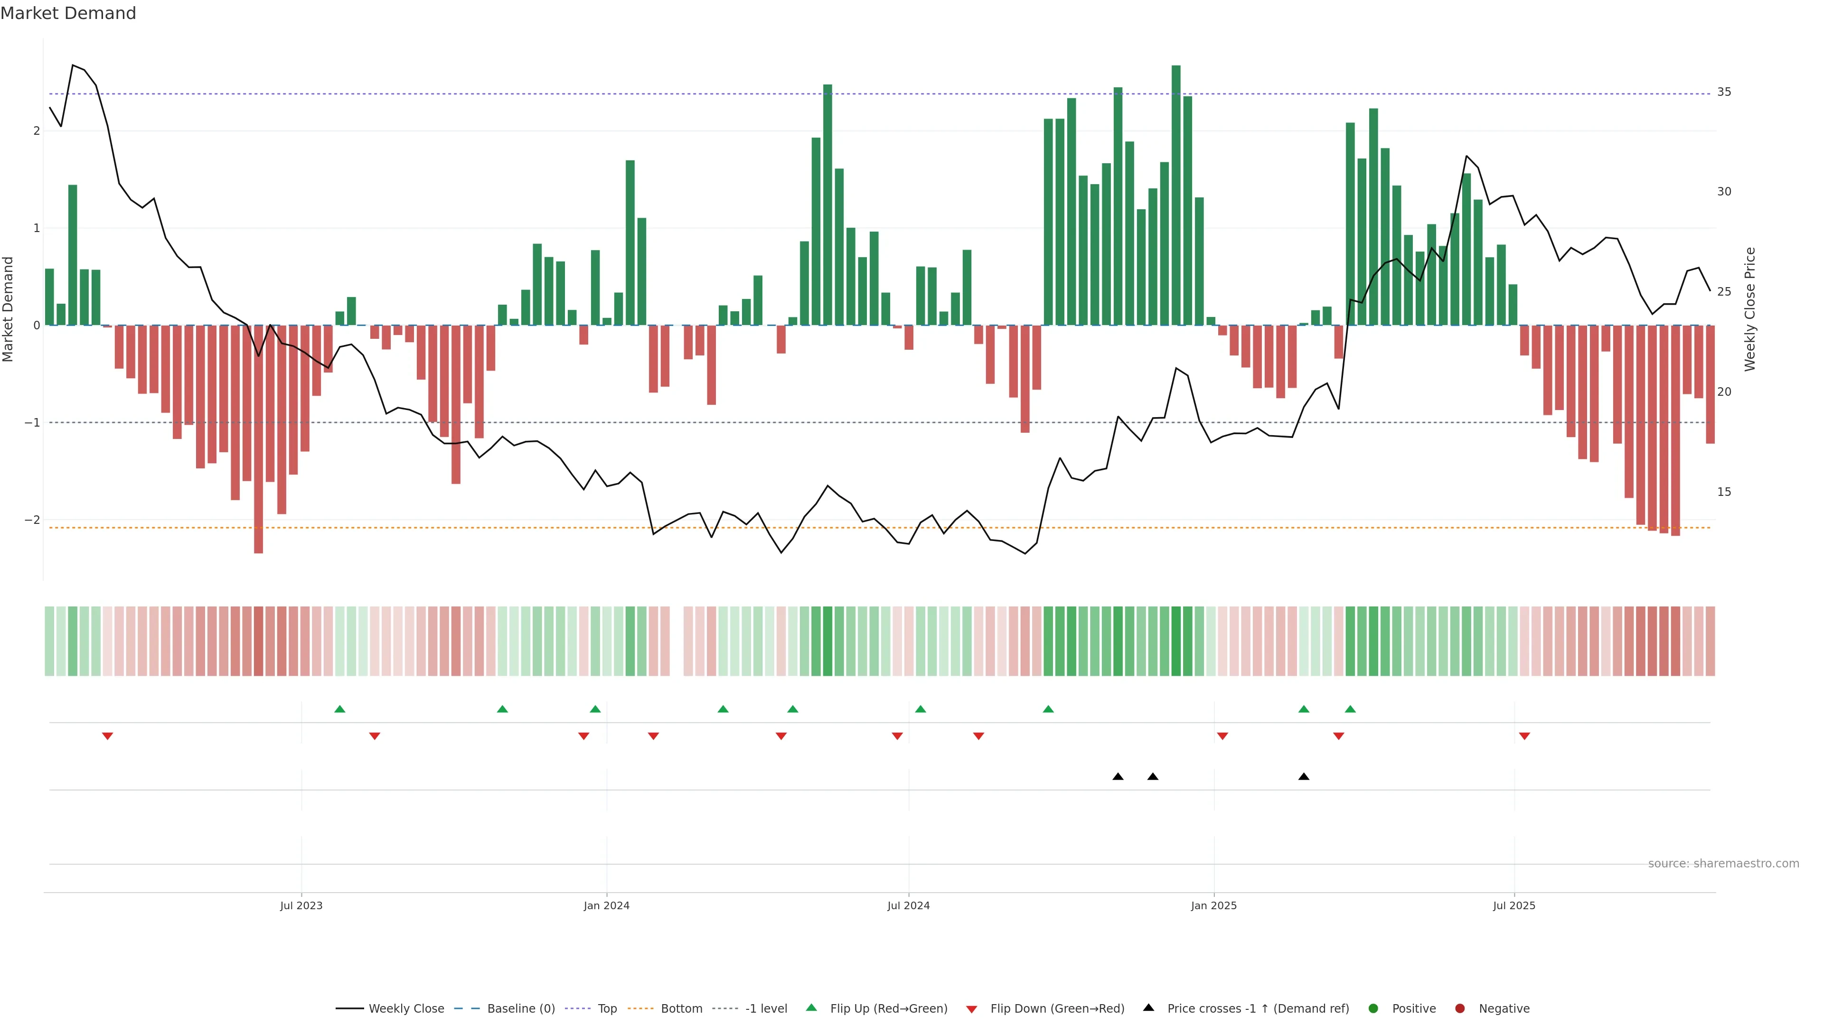Click the Jul 2025 x-axis label
This screenshot has height=1025, width=1823.
click(1514, 905)
